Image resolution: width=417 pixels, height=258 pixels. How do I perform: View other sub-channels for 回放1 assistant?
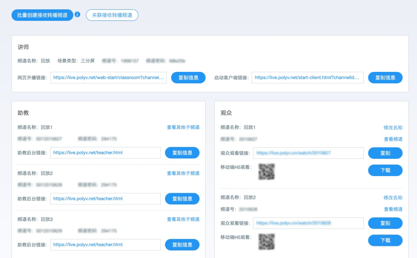point(183,127)
